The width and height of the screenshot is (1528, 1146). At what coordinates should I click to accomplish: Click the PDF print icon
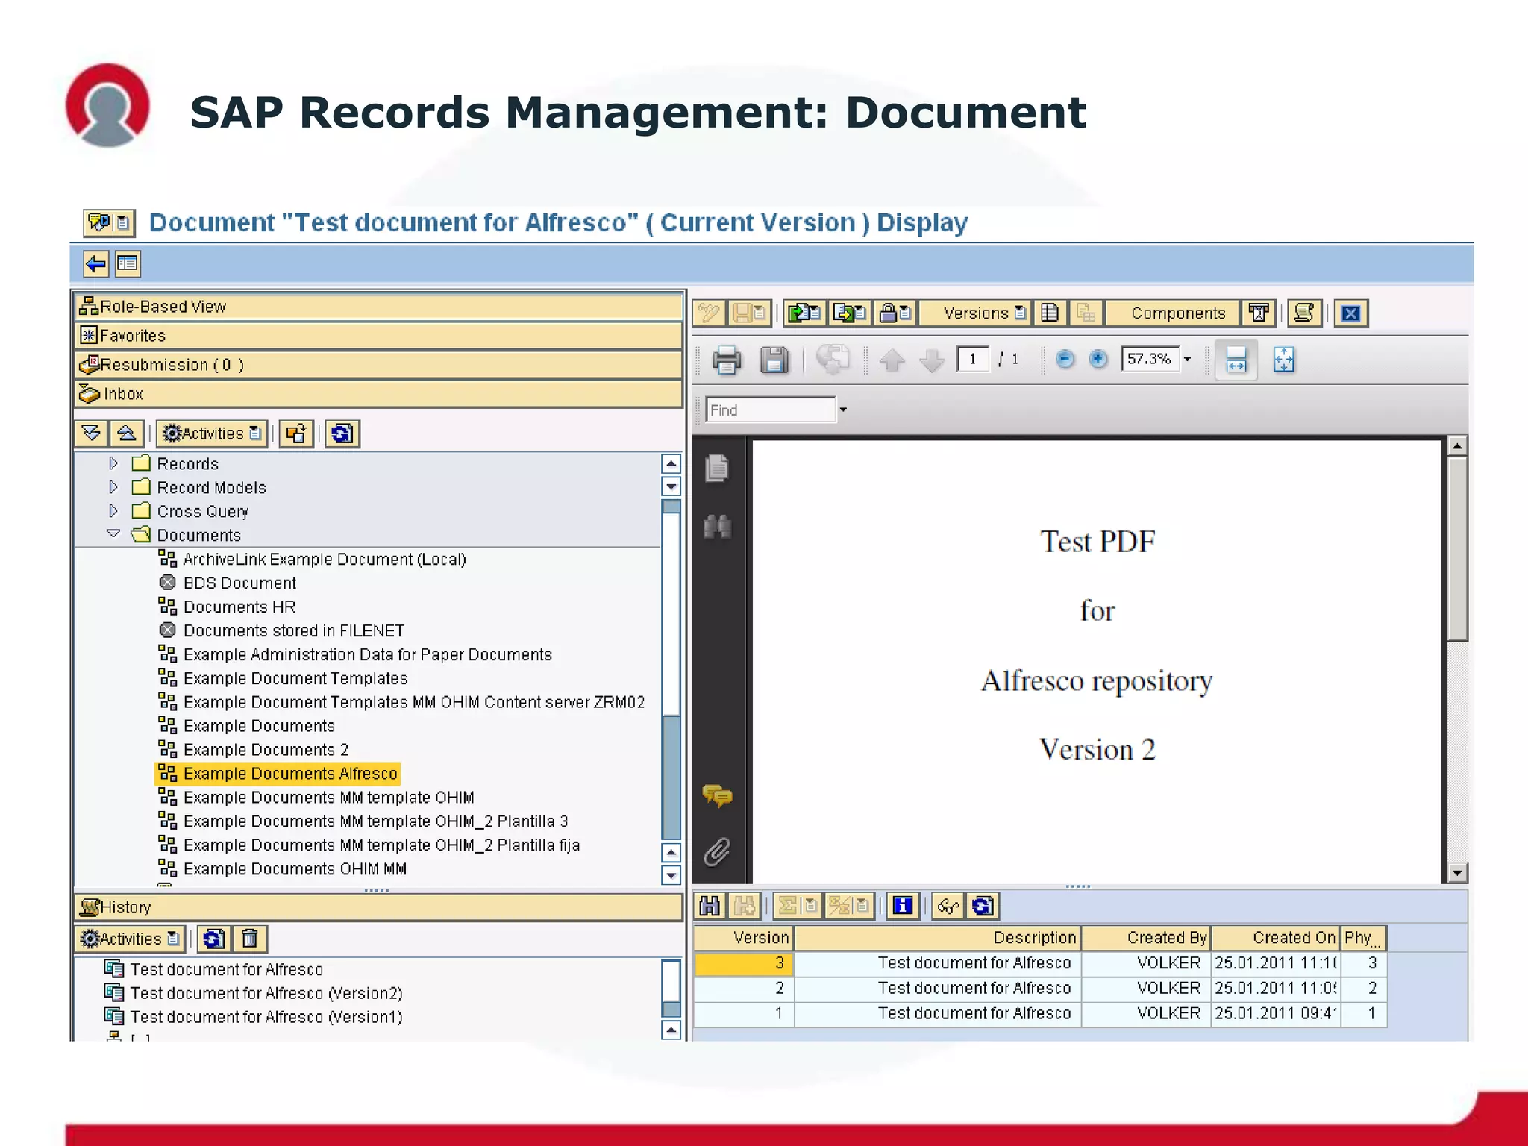click(x=727, y=360)
